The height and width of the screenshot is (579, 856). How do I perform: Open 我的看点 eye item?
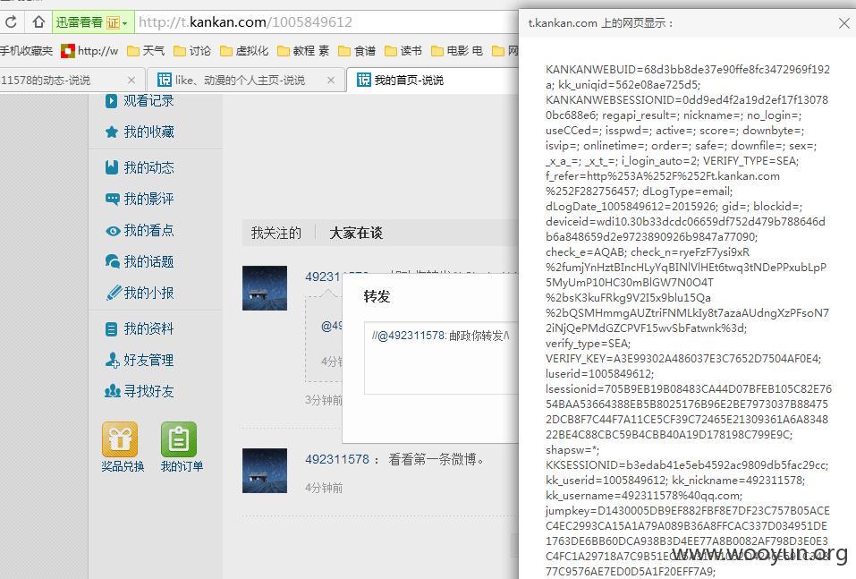[140, 231]
